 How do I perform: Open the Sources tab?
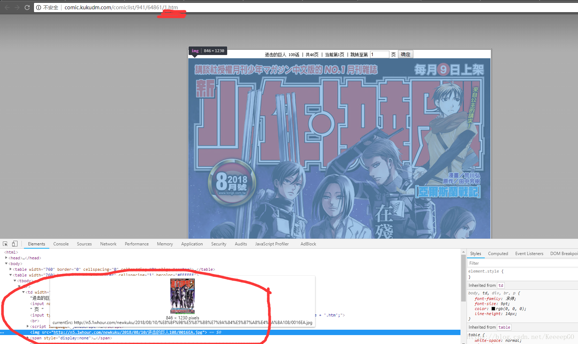[84, 244]
